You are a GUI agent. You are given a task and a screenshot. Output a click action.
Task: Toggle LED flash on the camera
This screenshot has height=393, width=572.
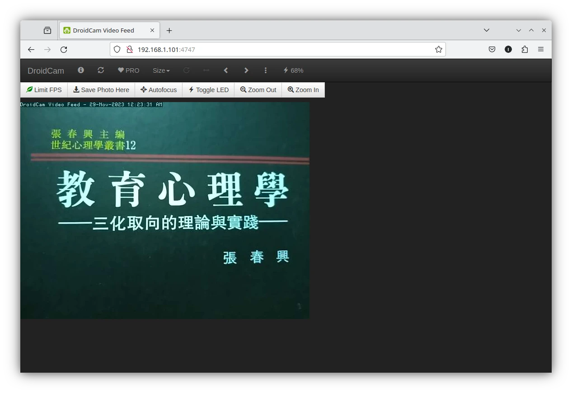point(208,90)
